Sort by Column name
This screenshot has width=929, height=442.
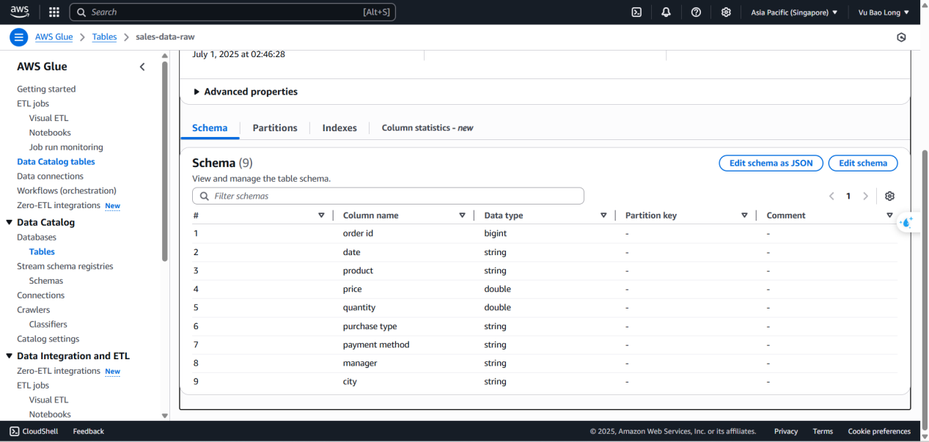point(462,216)
